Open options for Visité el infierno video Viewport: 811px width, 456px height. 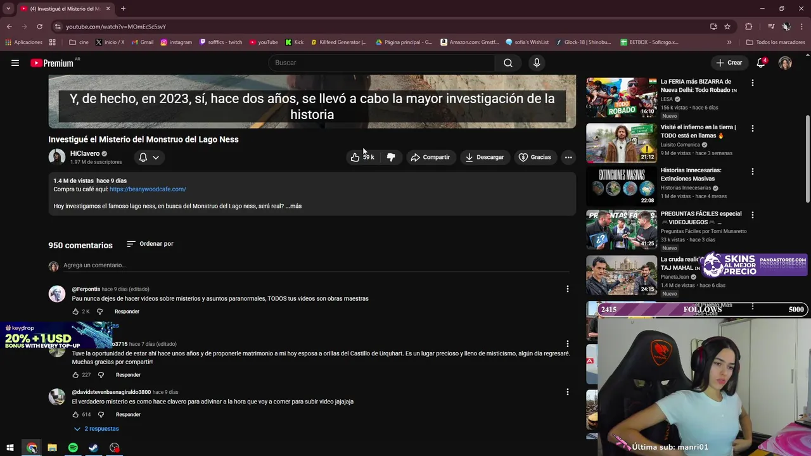pos(753,129)
